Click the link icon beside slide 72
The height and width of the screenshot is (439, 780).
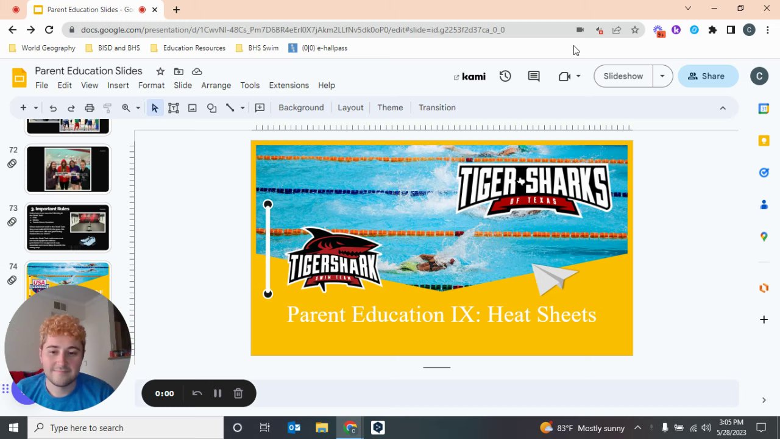(x=12, y=163)
